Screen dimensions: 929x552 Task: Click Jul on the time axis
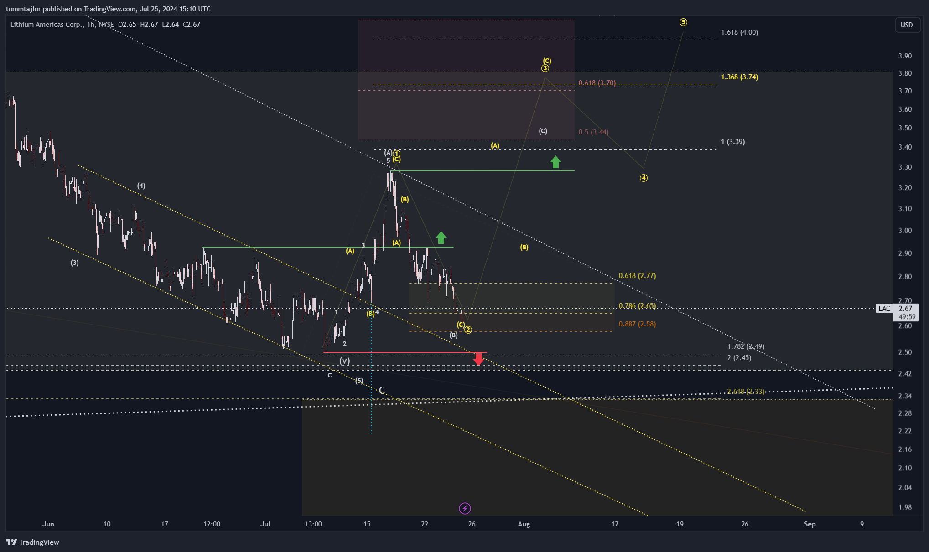point(265,524)
